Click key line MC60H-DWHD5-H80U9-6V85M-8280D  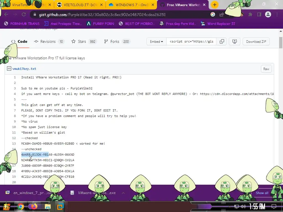48,144
